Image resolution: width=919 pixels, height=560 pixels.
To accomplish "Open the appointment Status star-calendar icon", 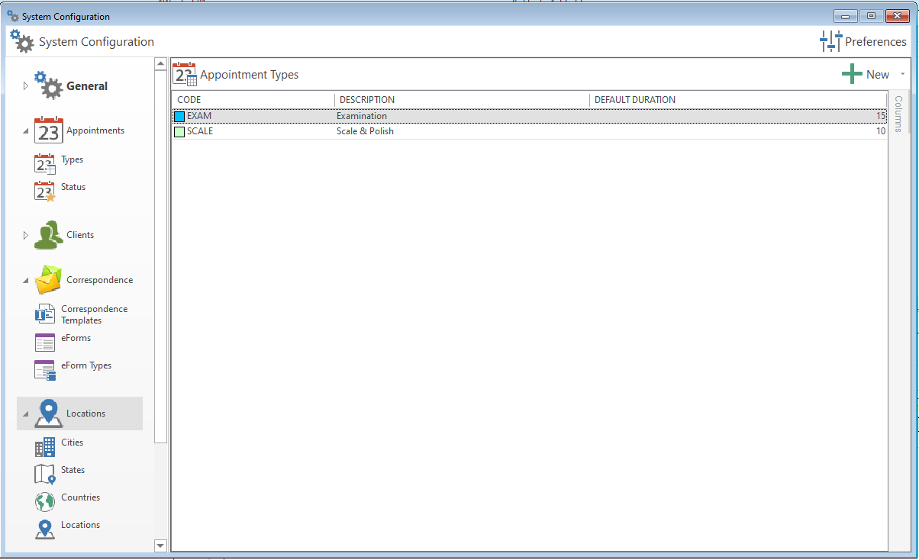I will click(45, 191).
